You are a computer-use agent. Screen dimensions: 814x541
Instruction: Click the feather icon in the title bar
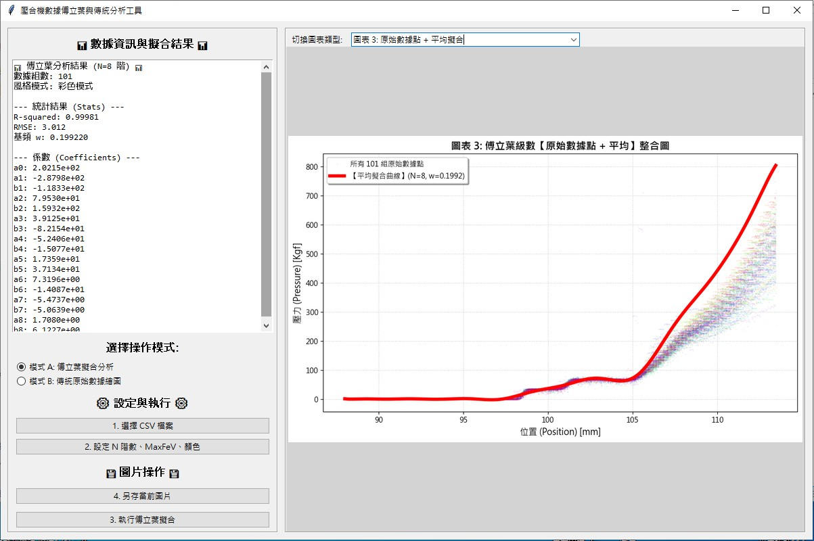[x=11, y=10]
